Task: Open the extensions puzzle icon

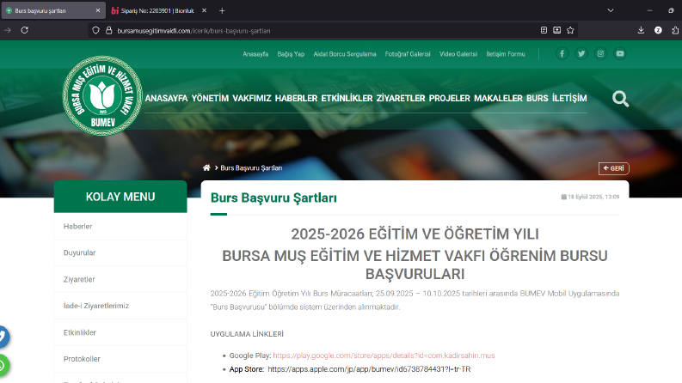Action: pyautogui.click(x=675, y=30)
